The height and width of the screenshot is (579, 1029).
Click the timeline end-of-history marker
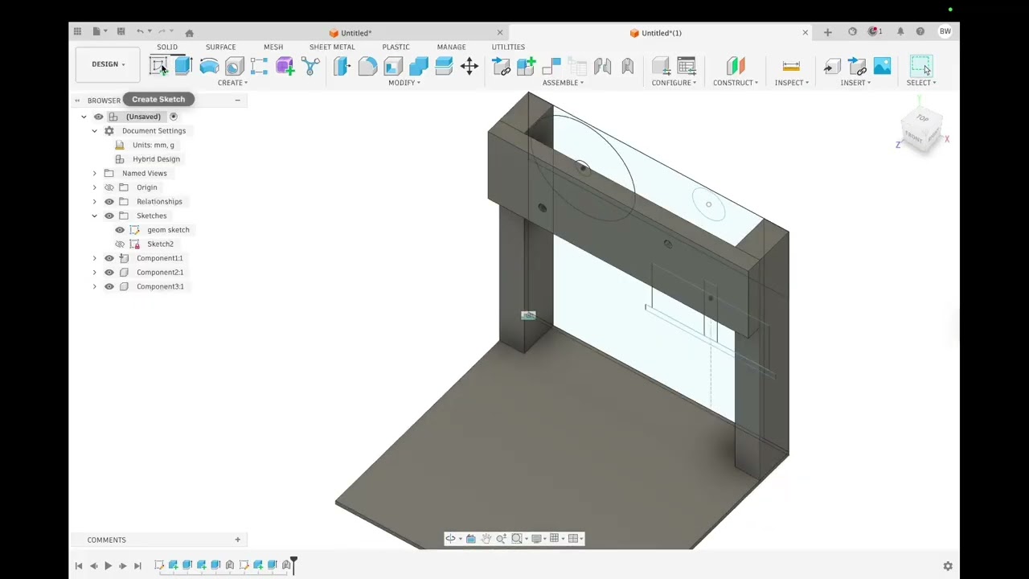click(x=293, y=565)
